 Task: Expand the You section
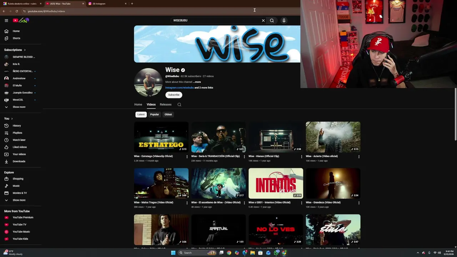(x=9, y=119)
